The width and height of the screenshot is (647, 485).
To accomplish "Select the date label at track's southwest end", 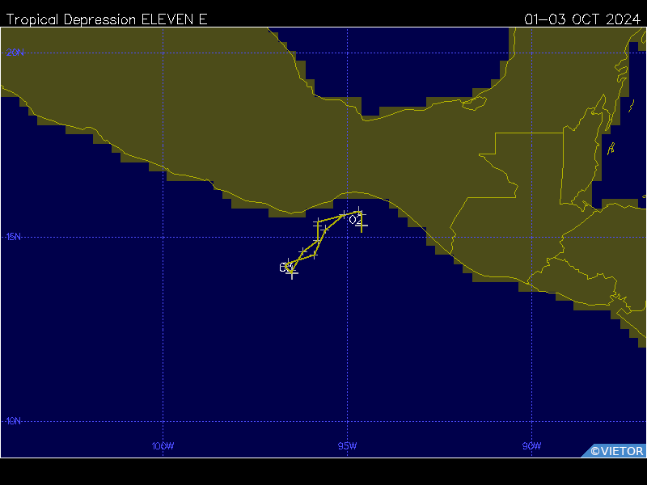I will pyautogui.click(x=285, y=267).
